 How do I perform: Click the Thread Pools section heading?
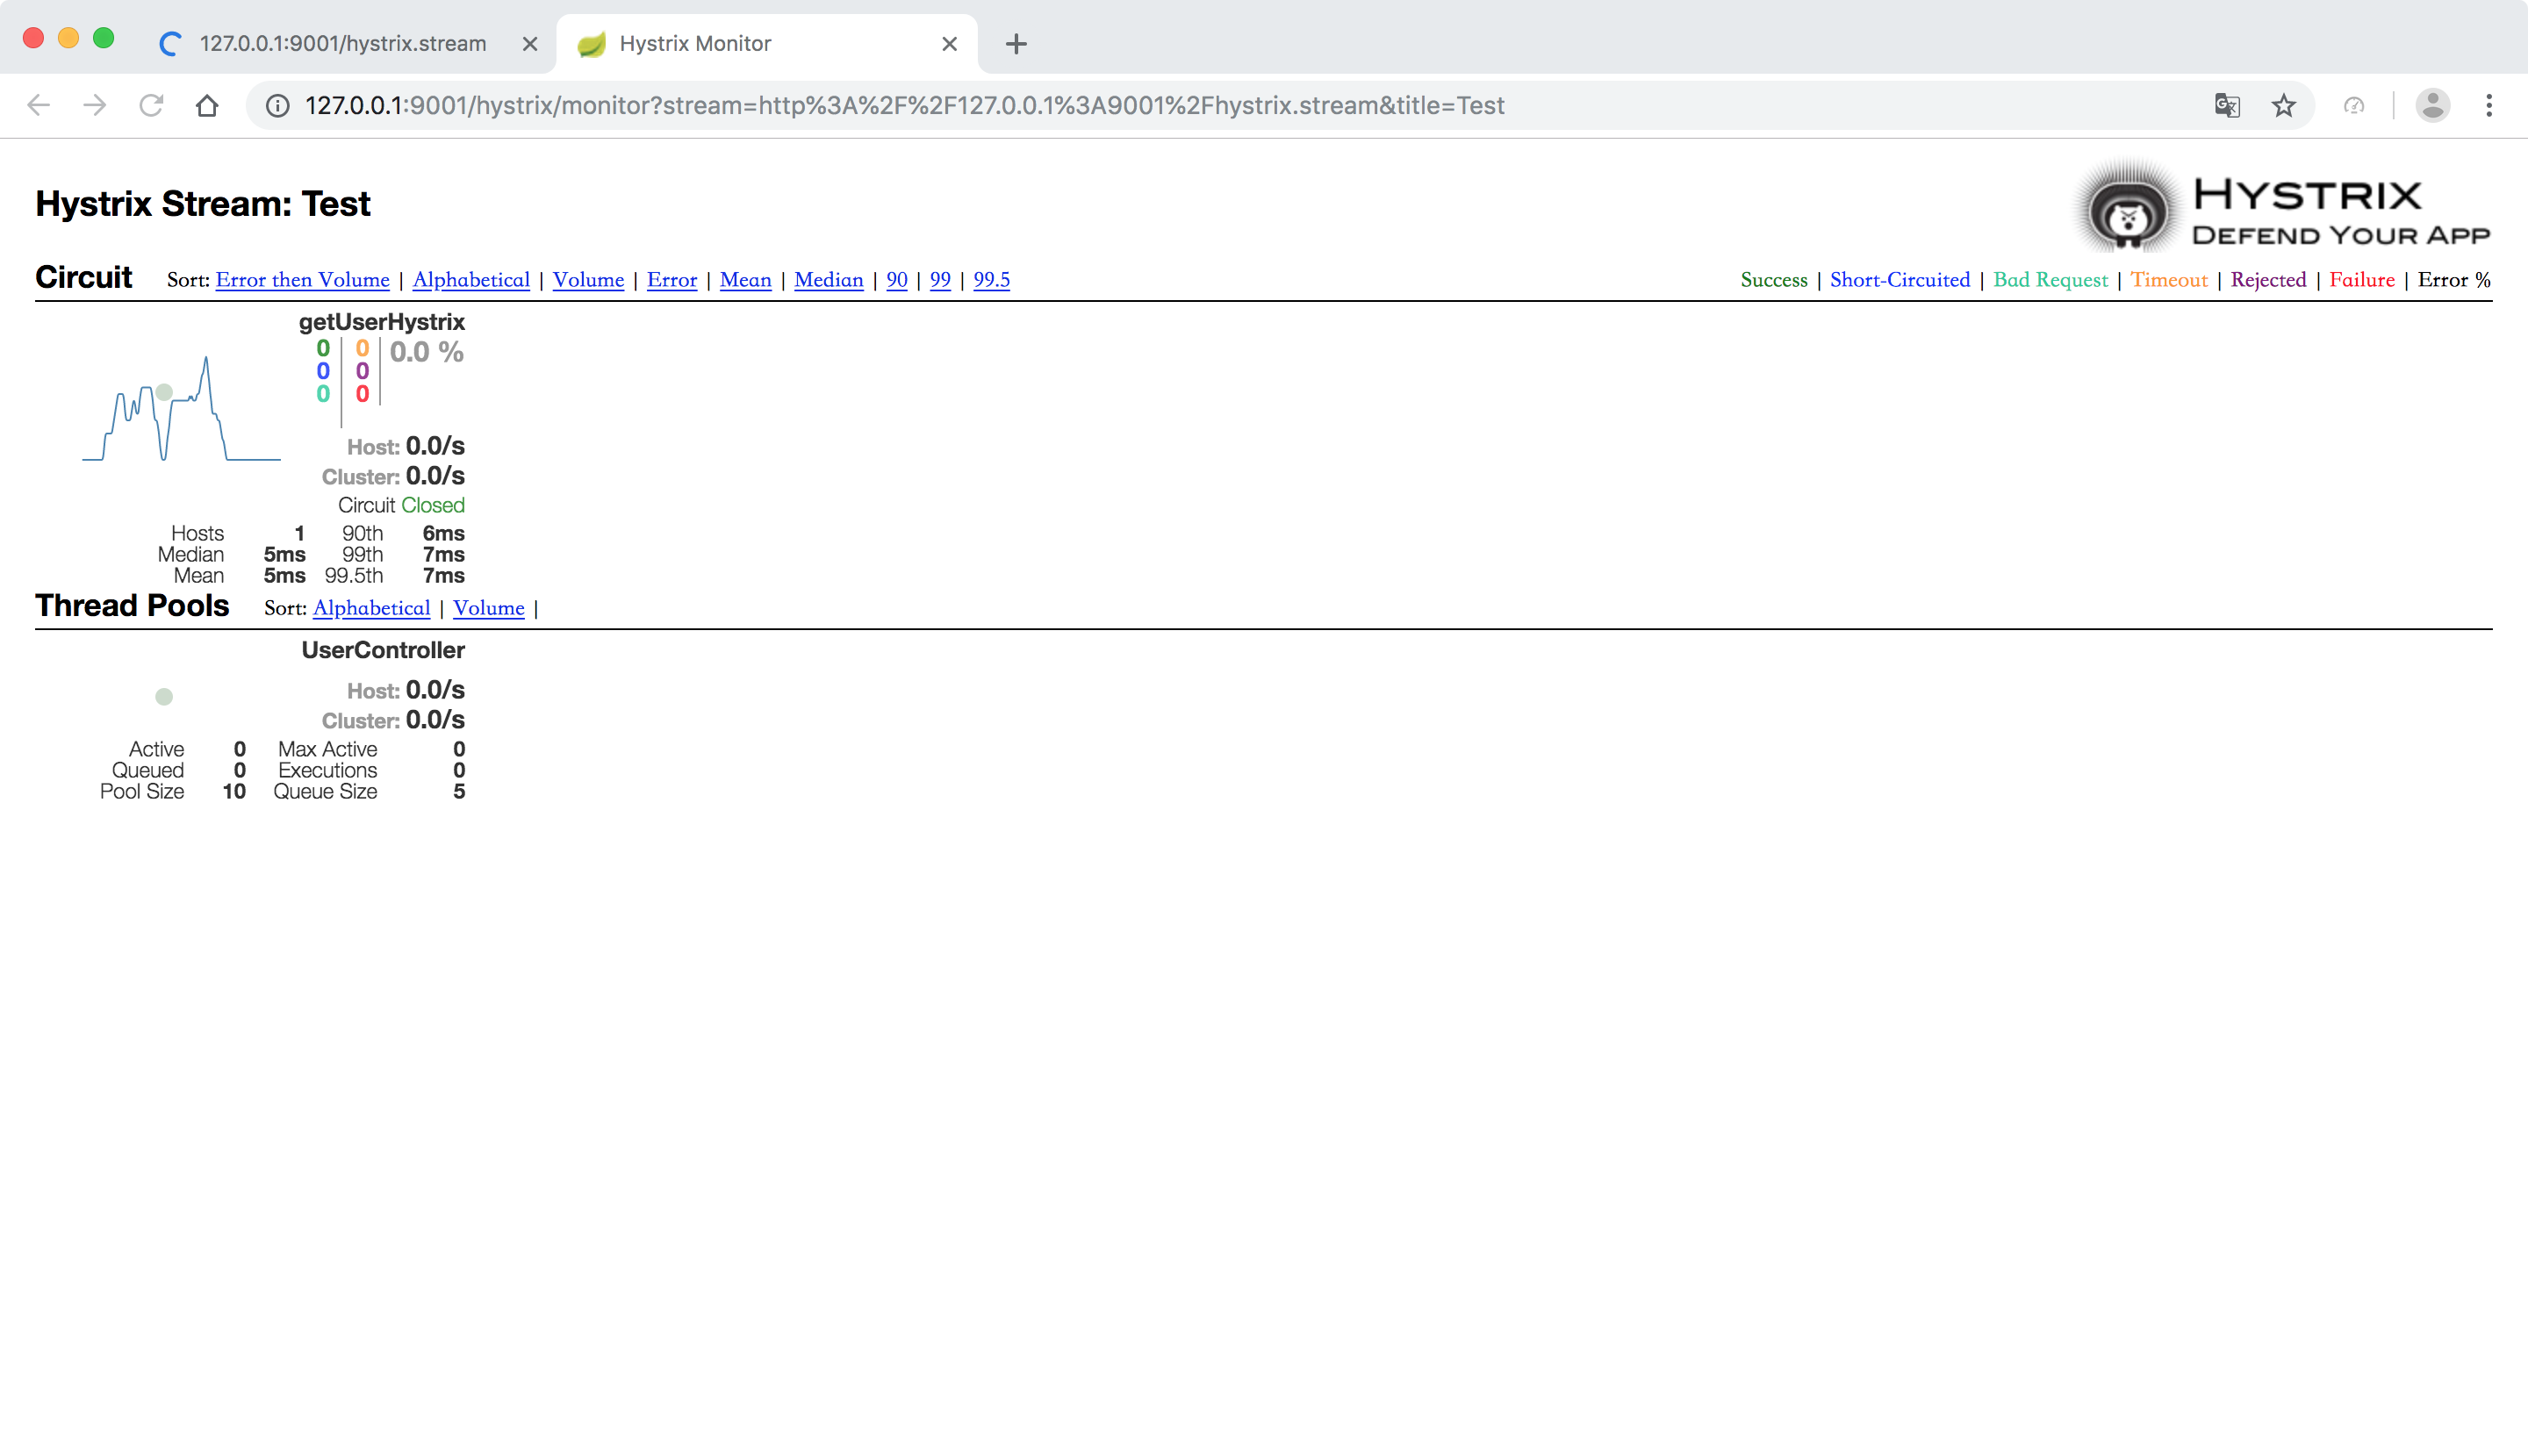pyautogui.click(x=133, y=606)
